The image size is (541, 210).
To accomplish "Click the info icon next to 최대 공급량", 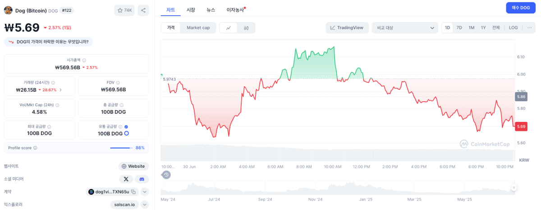I will pos(49,127).
